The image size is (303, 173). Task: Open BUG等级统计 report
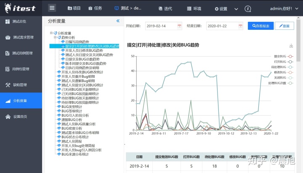point(72,111)
